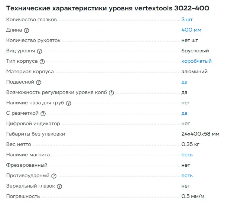Select да link for С разметкой

click(184, 113)
